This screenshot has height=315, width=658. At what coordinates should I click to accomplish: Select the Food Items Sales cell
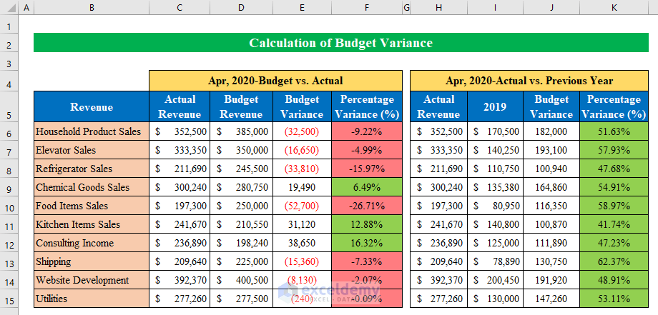click(92, 206)
